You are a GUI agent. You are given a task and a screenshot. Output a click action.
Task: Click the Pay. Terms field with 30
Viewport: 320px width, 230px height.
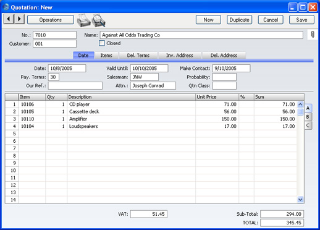pos(54,77)
